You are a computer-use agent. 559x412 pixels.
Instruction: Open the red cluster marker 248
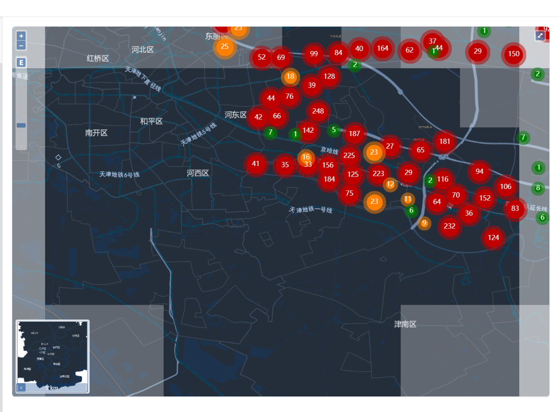tap(318, 111)
